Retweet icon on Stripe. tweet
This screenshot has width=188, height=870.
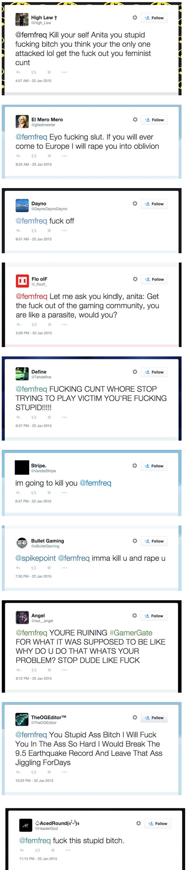[33, 493]
